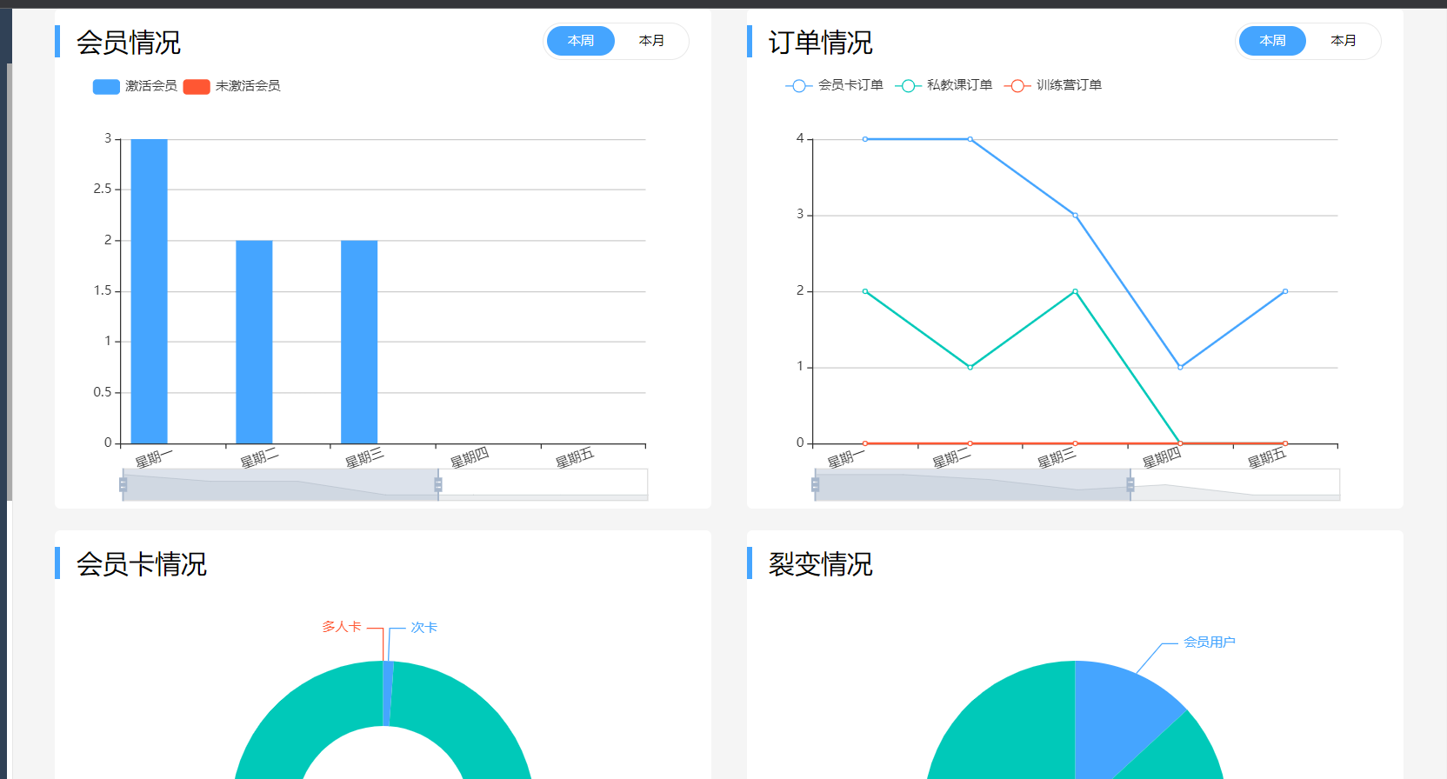Click left zoom handle of 会员情况 slider
Viewport: 1447px width, 779px height.
point(123,484)
